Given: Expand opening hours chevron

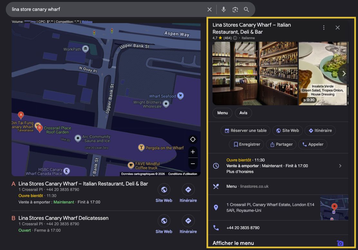Looking at the screenshot, I should click(340, 166).
